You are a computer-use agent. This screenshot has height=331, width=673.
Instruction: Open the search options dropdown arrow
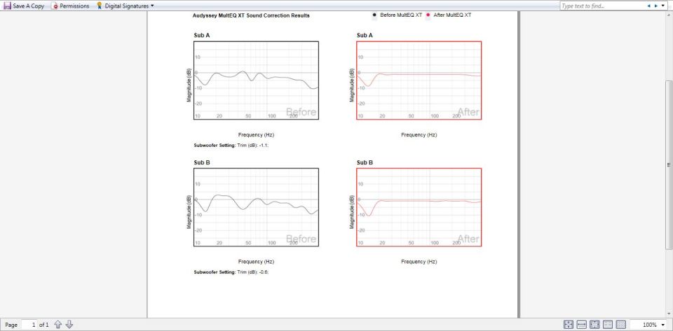[662, 6]
